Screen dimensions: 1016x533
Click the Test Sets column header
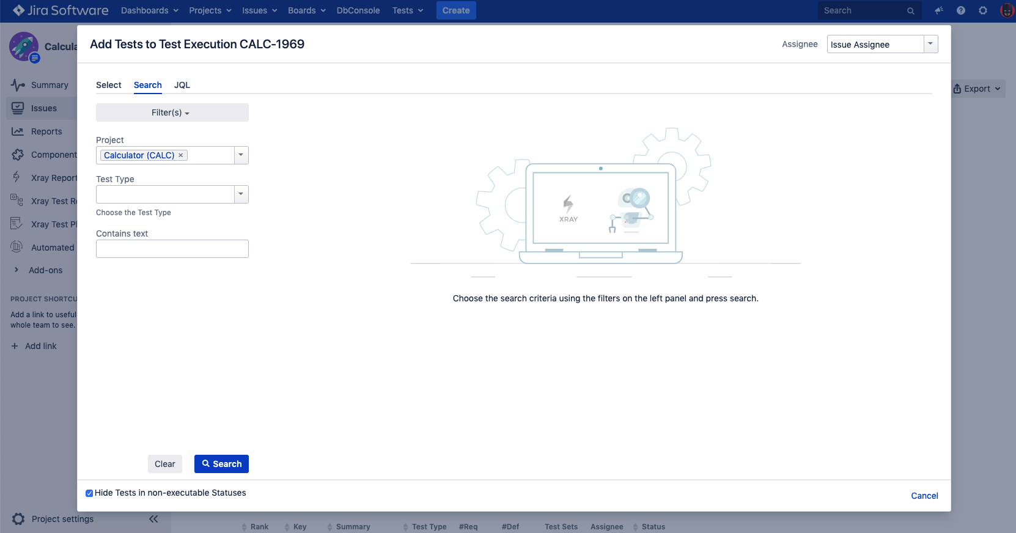(561, 527)
